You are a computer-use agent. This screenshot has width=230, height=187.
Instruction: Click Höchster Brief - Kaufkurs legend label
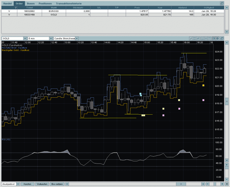point(14,48)
